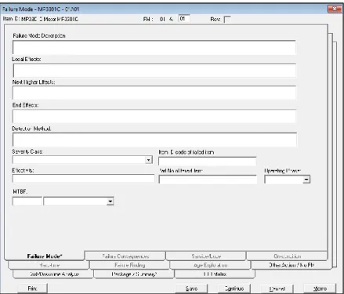Screen dimensions: 344x294
Task: Click the Cancel button
Action: (x=277, y=289)
